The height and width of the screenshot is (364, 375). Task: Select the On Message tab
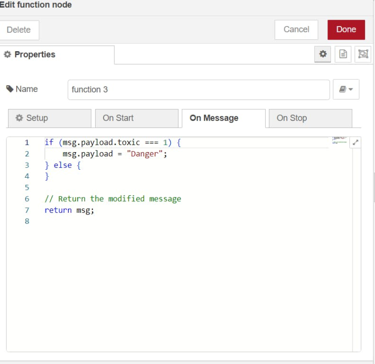tap(223, 118)
